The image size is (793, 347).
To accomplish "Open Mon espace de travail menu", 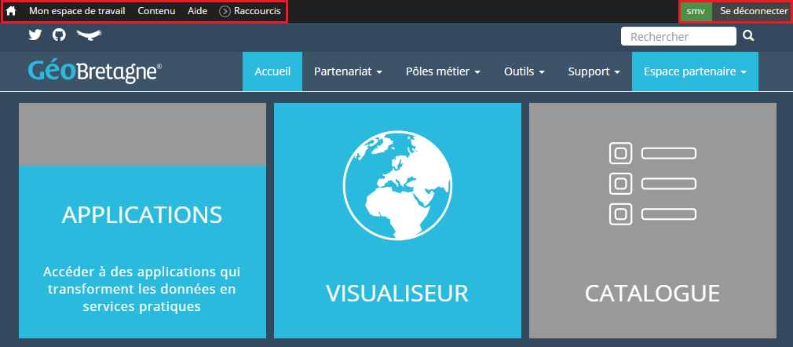I will [77, 11].
